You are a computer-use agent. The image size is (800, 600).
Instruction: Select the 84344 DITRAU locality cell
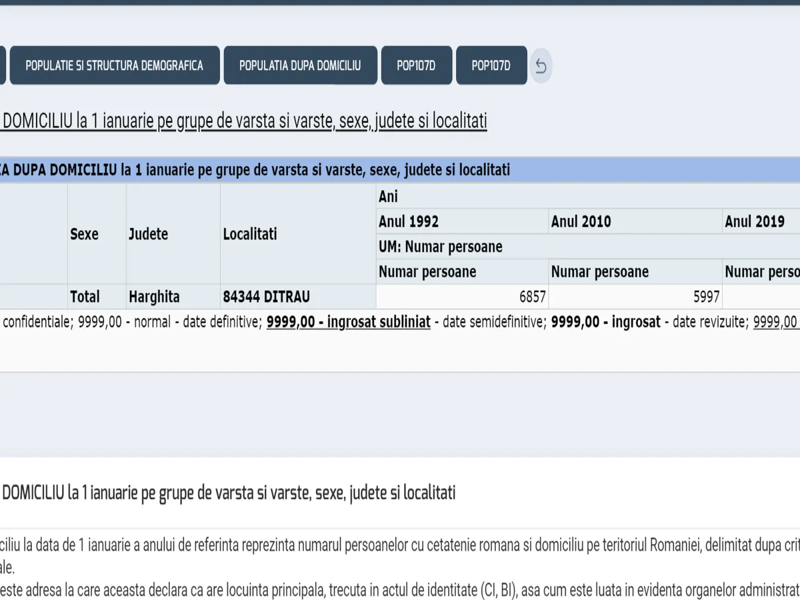coord(267,297)
